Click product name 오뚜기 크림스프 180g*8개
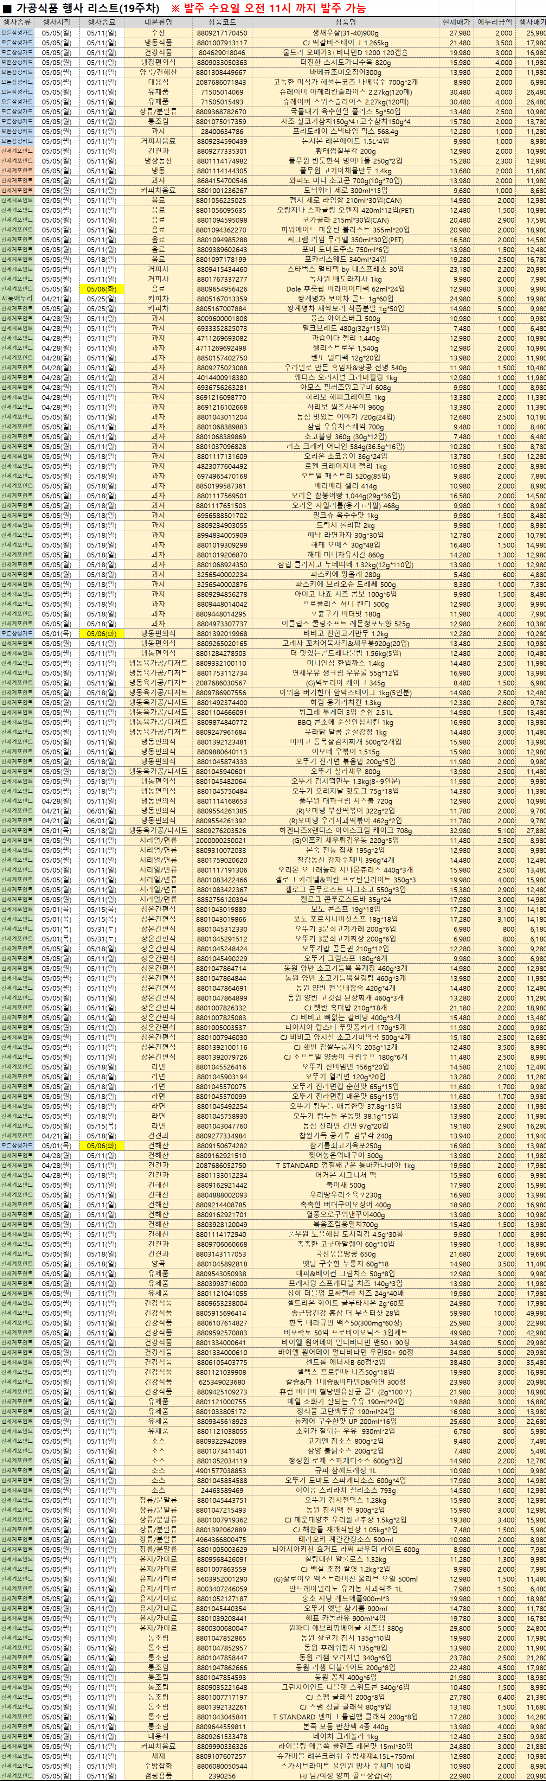The height and width of the screenshot is (1781, 546). (346, 958)
